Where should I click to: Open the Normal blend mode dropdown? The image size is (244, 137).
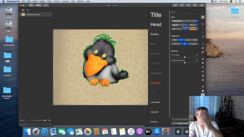tap(26, 120)
